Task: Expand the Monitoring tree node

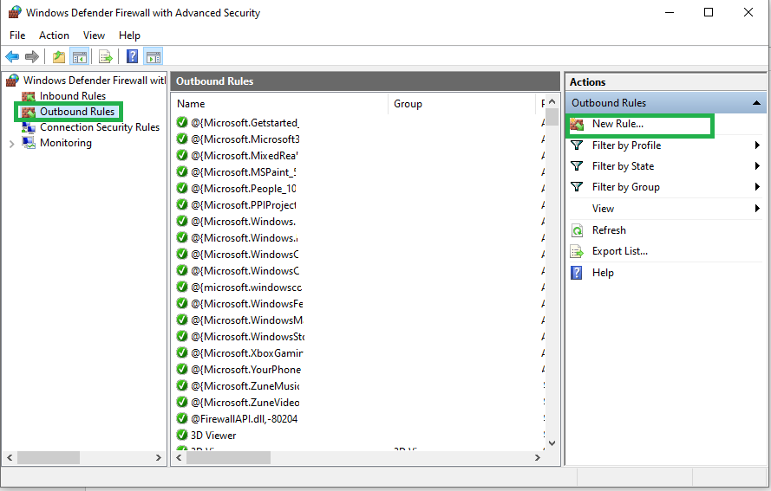Action: tap(12, 144)
